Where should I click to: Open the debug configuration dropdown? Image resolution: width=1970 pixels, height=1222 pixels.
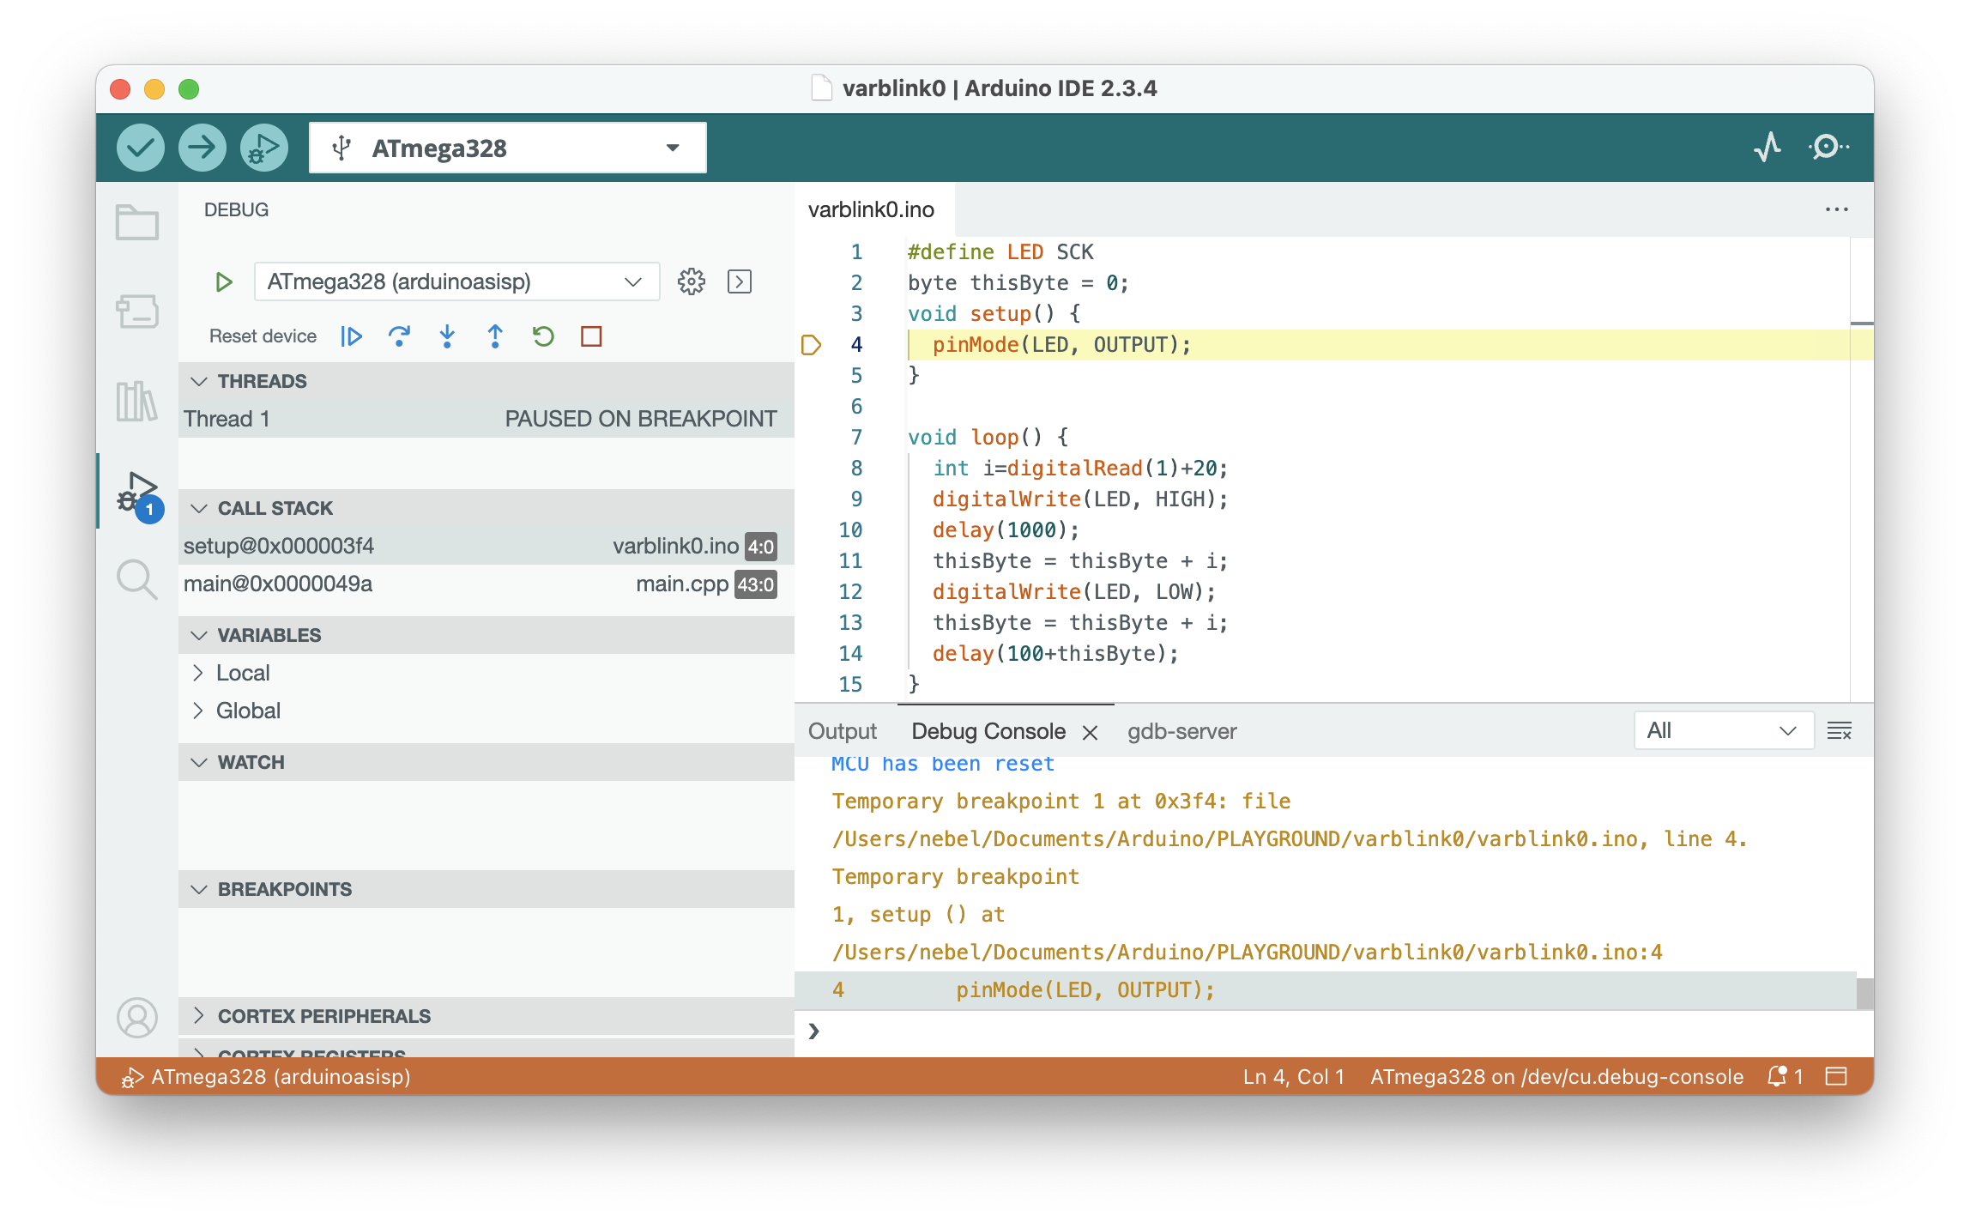(456, 281)
